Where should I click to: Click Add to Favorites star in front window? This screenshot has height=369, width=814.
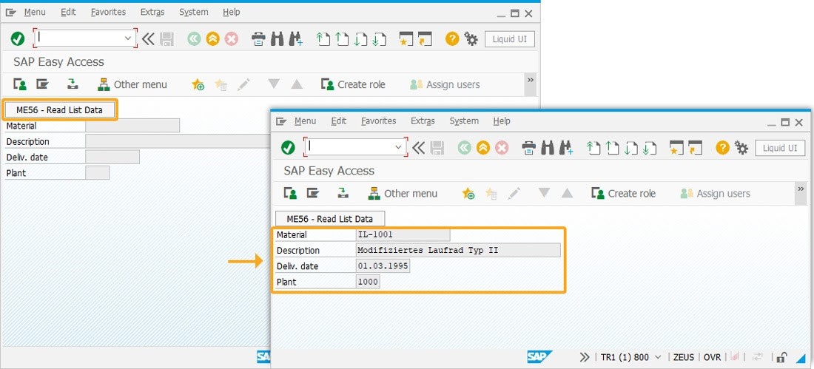[468, 194]
